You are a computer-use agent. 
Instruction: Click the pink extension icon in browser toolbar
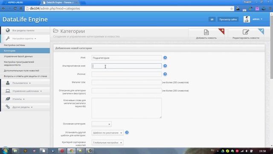point(257,9)
